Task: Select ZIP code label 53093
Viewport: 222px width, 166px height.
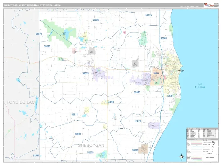Action: coord(111,102)
